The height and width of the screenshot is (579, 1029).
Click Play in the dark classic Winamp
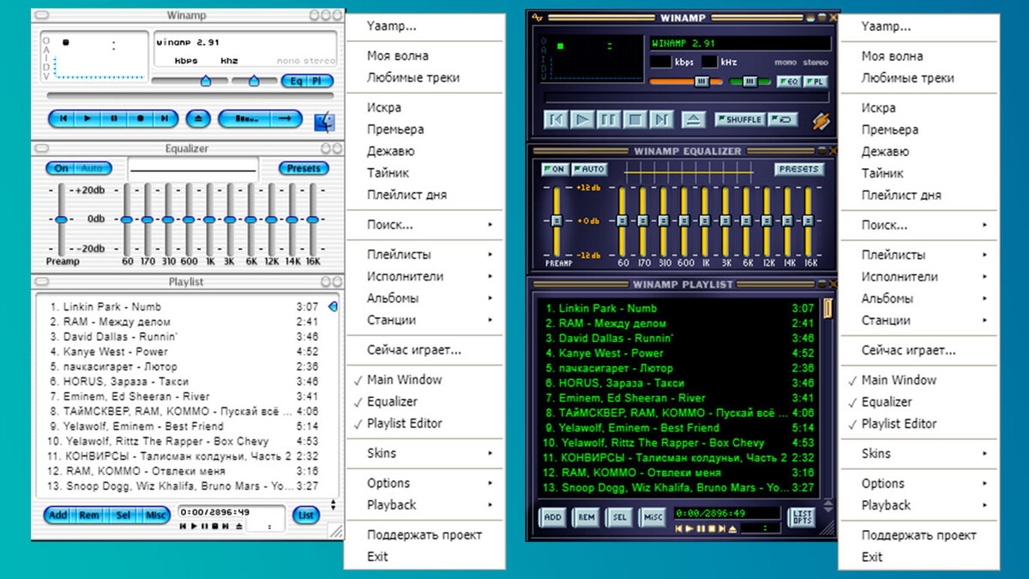click(x=581, y=119)
